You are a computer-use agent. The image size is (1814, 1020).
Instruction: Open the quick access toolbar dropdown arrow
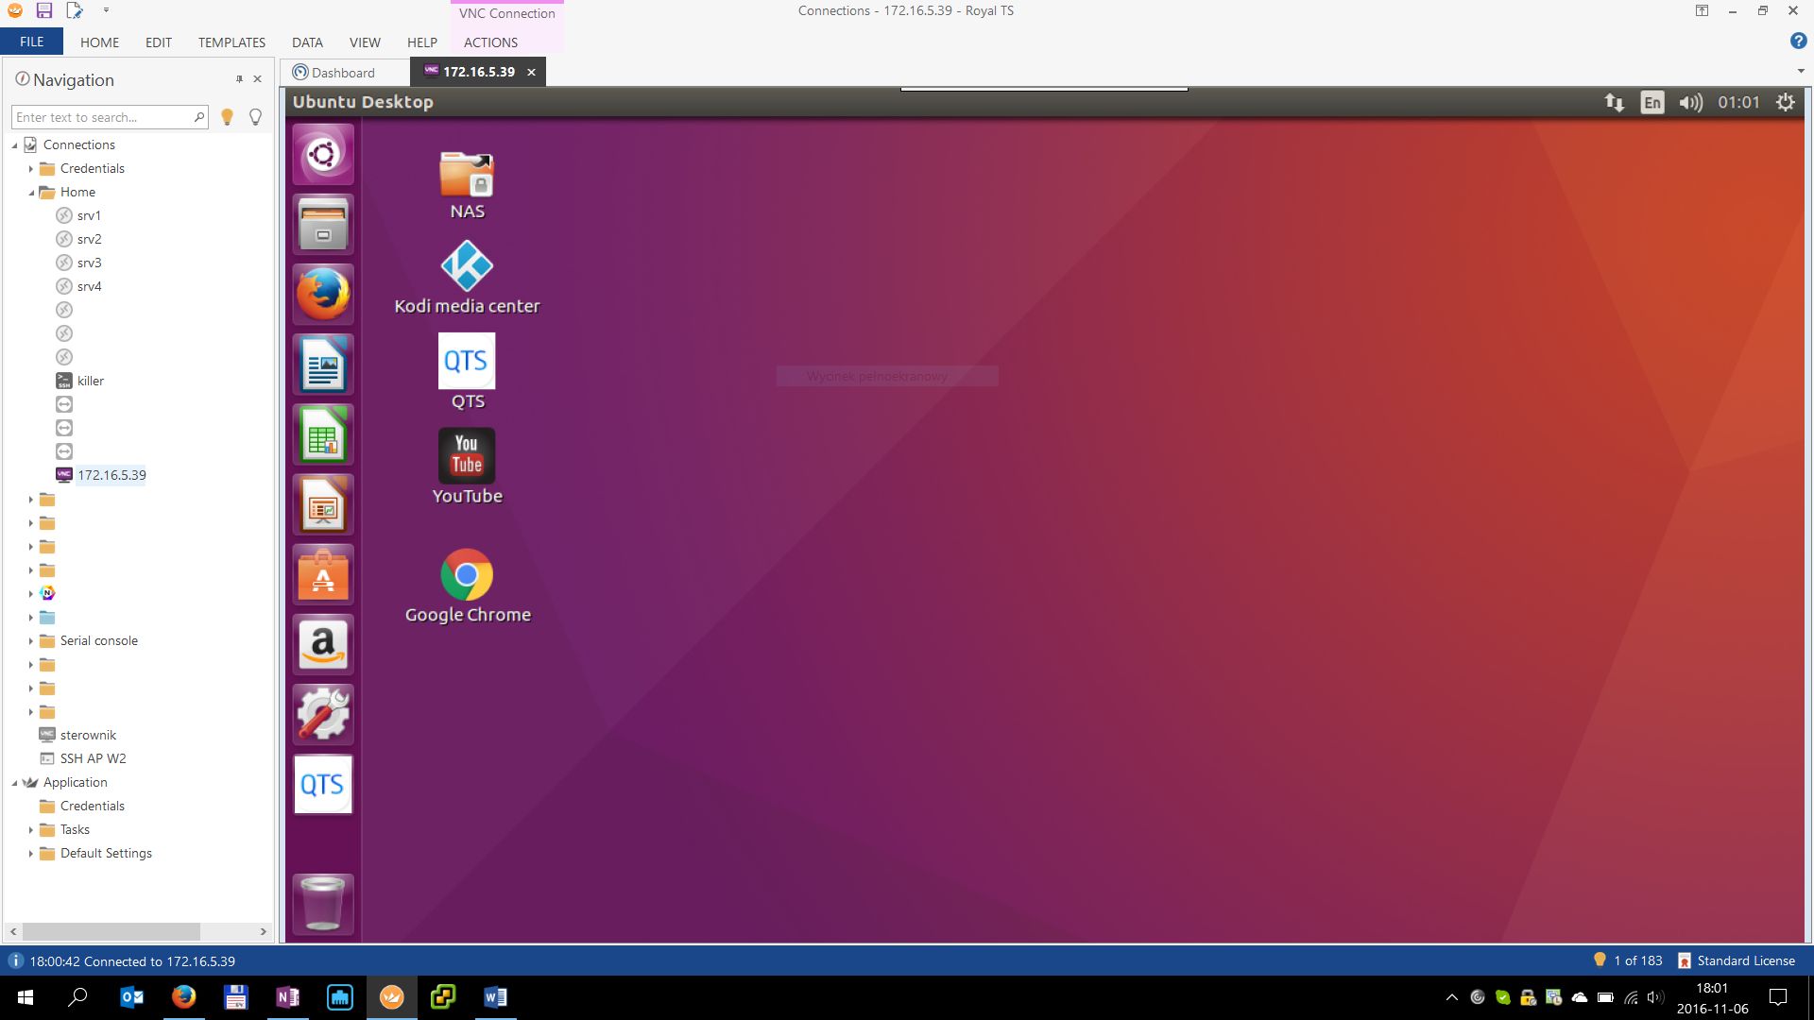(x=106, y=10)
